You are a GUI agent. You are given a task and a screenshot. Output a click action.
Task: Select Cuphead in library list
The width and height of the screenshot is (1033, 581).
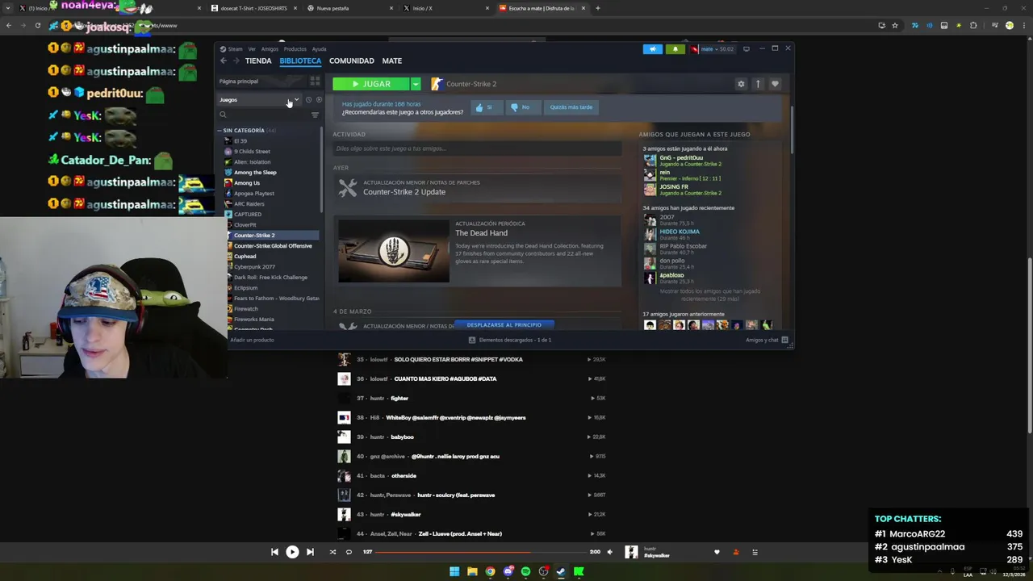pyautogui.click(x=245, y=257)
